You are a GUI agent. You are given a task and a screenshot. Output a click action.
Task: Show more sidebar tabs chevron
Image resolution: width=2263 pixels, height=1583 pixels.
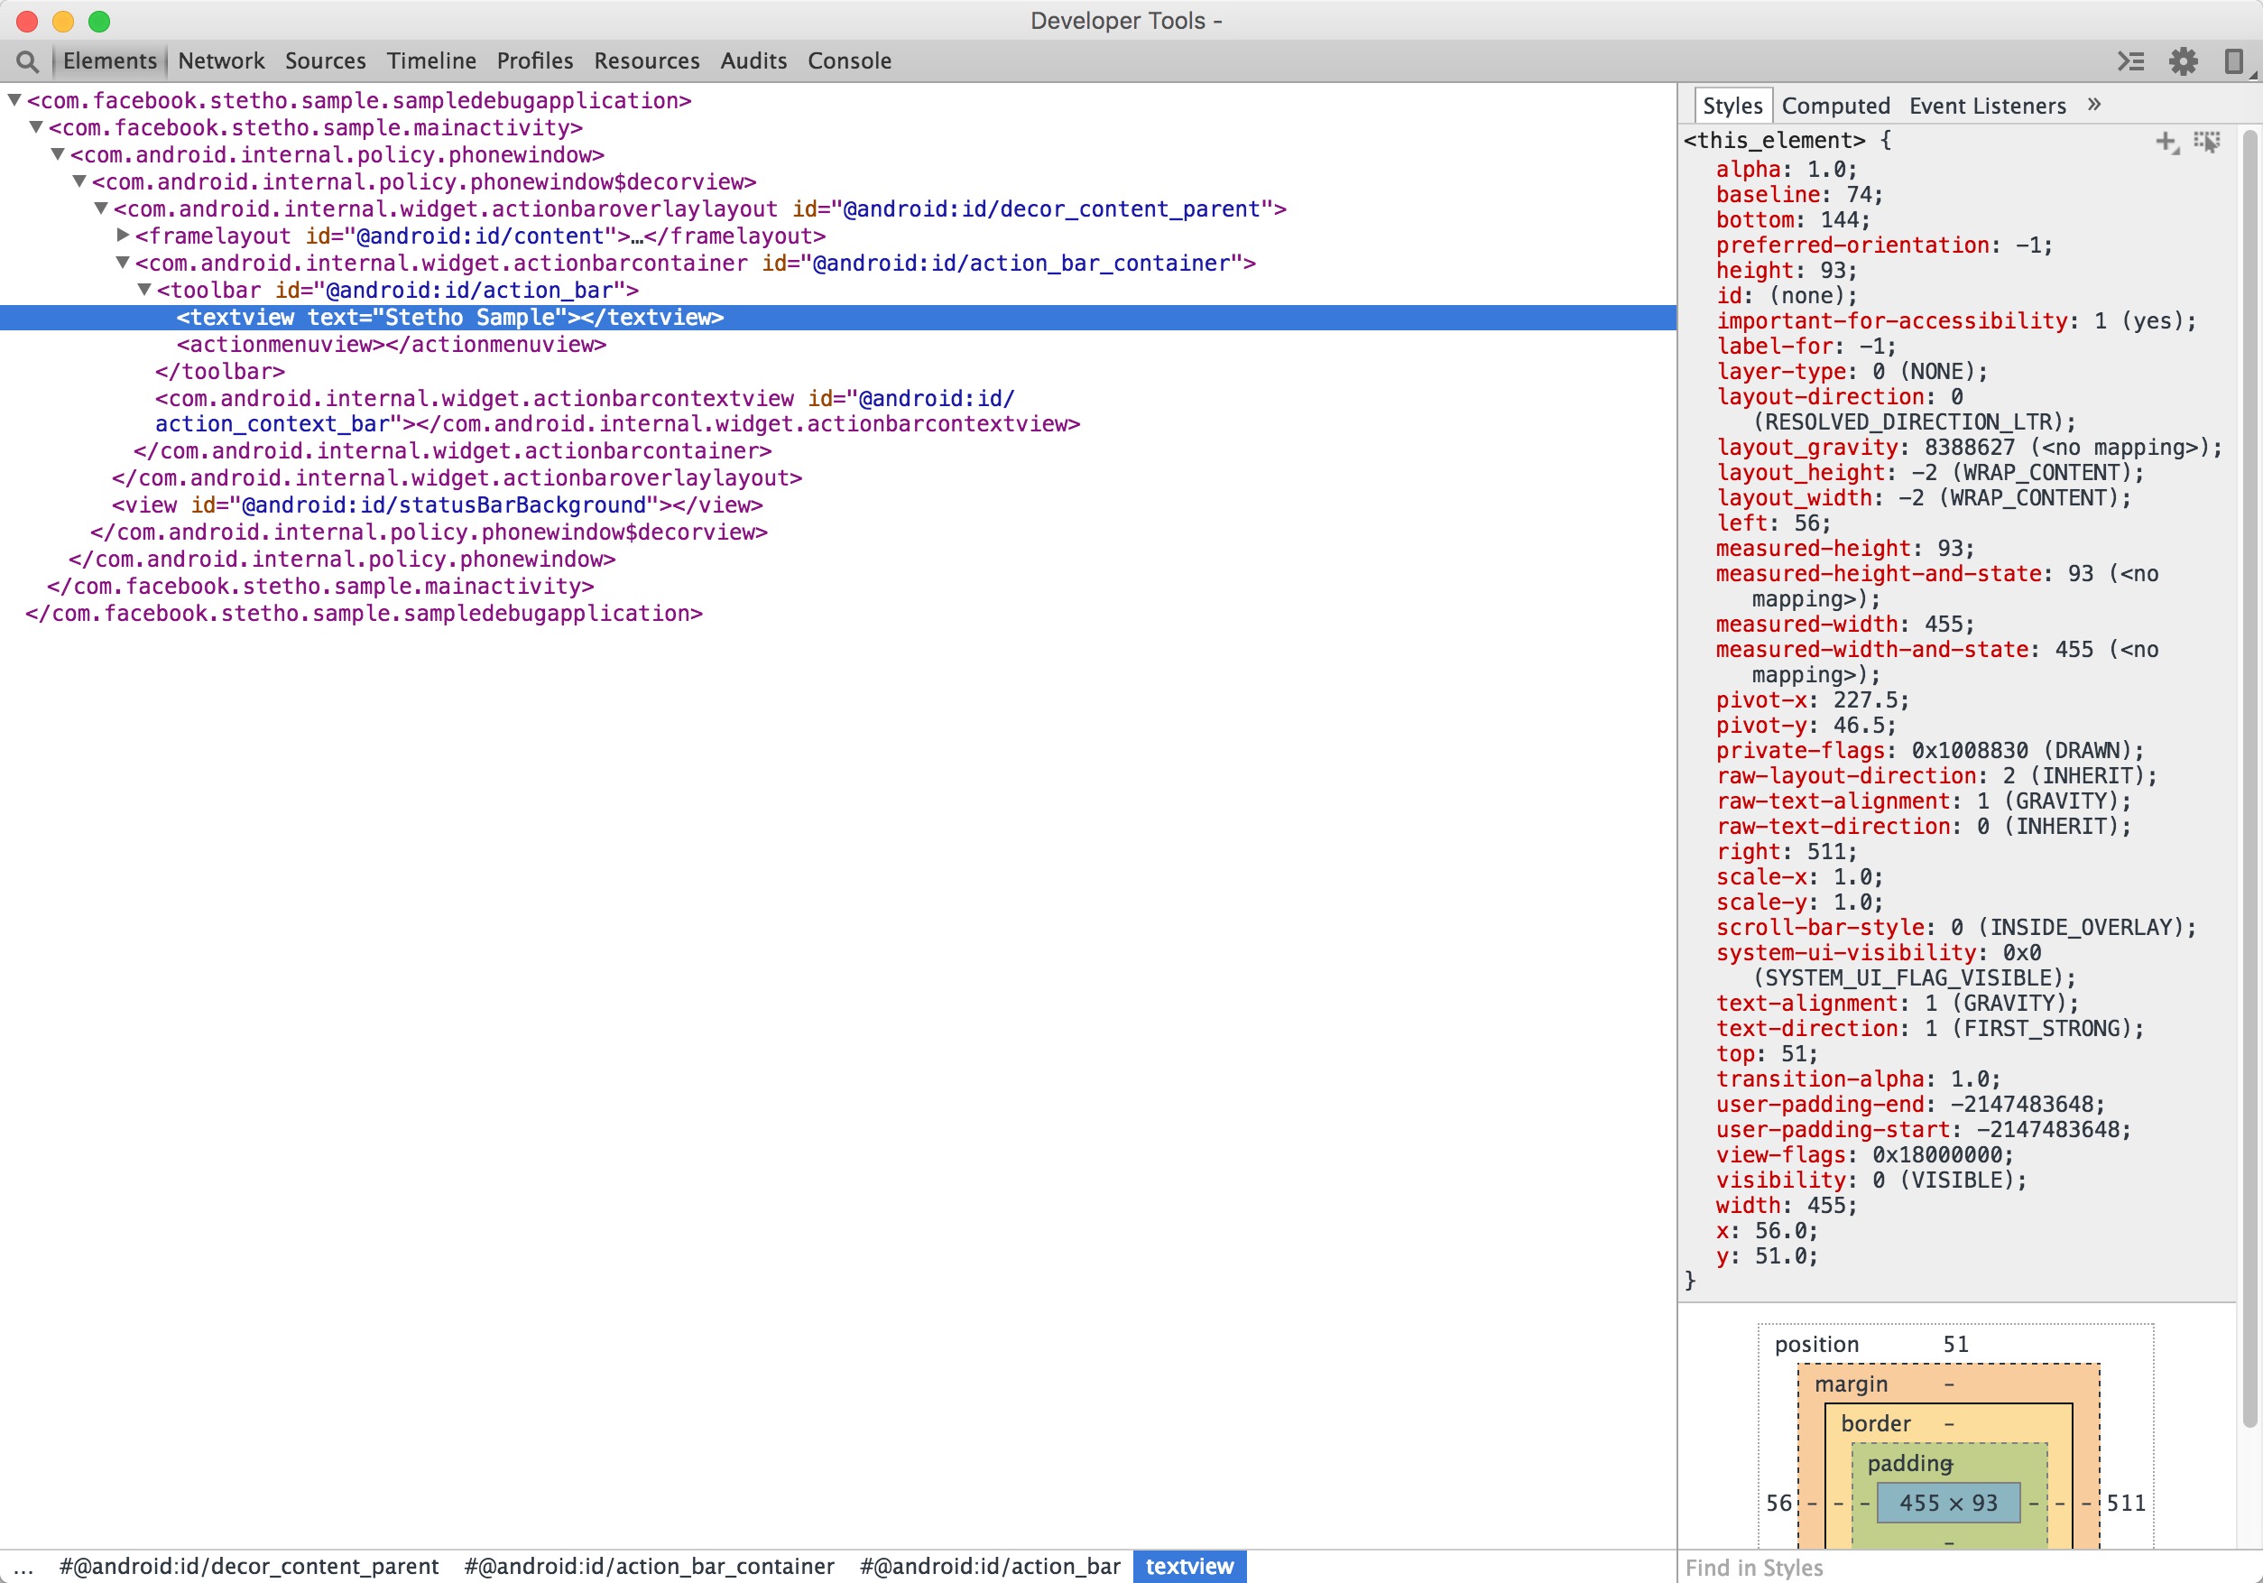point(2094,105)
